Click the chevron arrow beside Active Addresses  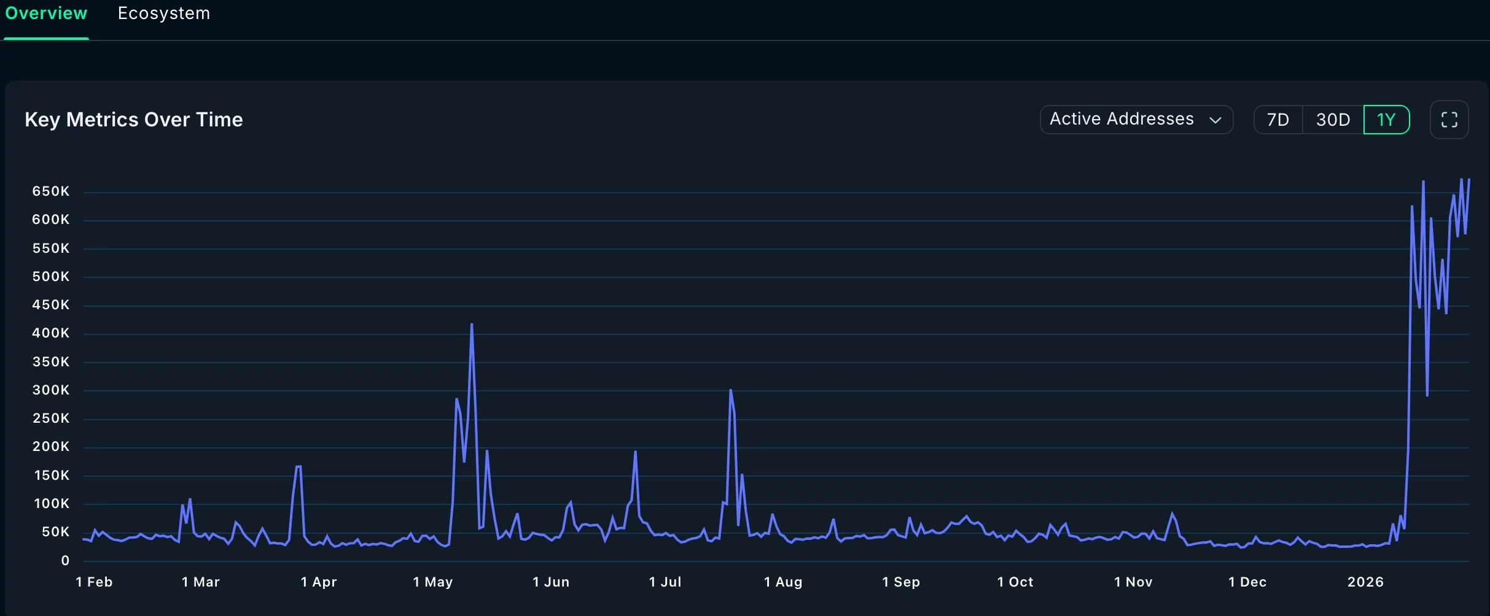tap(1215, 120)
